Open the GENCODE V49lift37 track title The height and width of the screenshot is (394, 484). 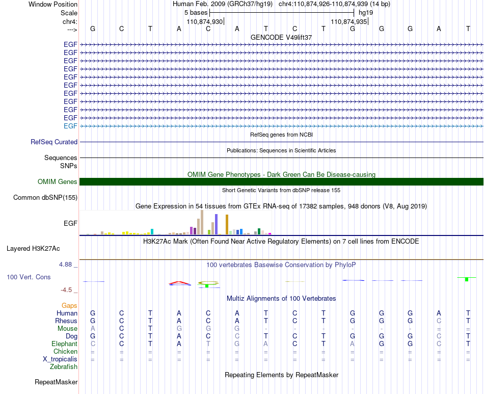281,37
